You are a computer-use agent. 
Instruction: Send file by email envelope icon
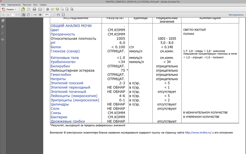pyautogui.click(x=40, y=9)
